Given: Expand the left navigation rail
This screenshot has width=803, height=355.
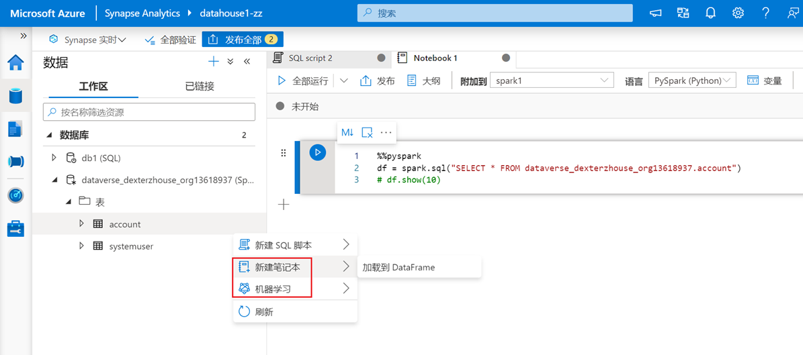Looking at the screenshot, I should tap(23, 36).
